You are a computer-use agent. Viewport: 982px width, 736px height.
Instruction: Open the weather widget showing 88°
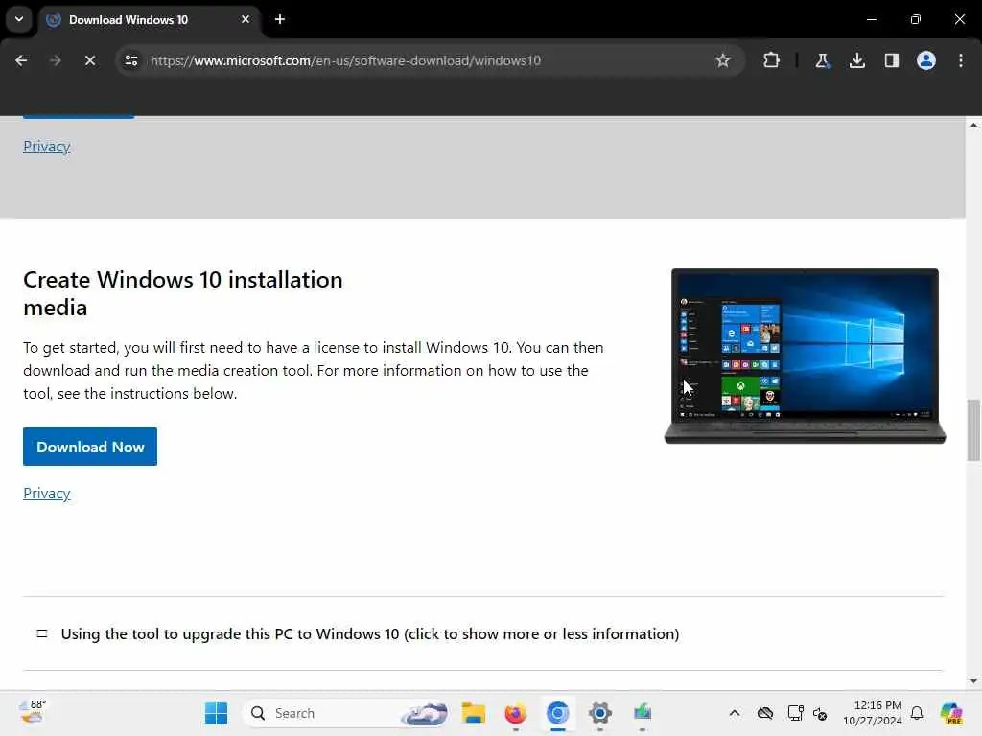coord(33,712)
